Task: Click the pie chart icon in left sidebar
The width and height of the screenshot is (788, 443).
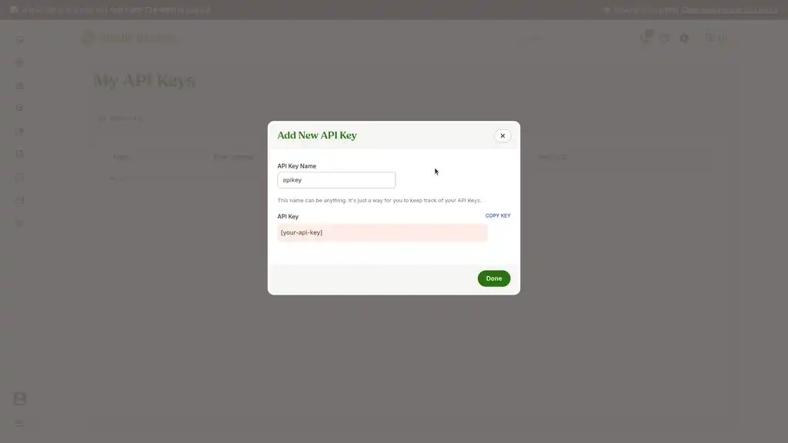Action: click(19, 131)
